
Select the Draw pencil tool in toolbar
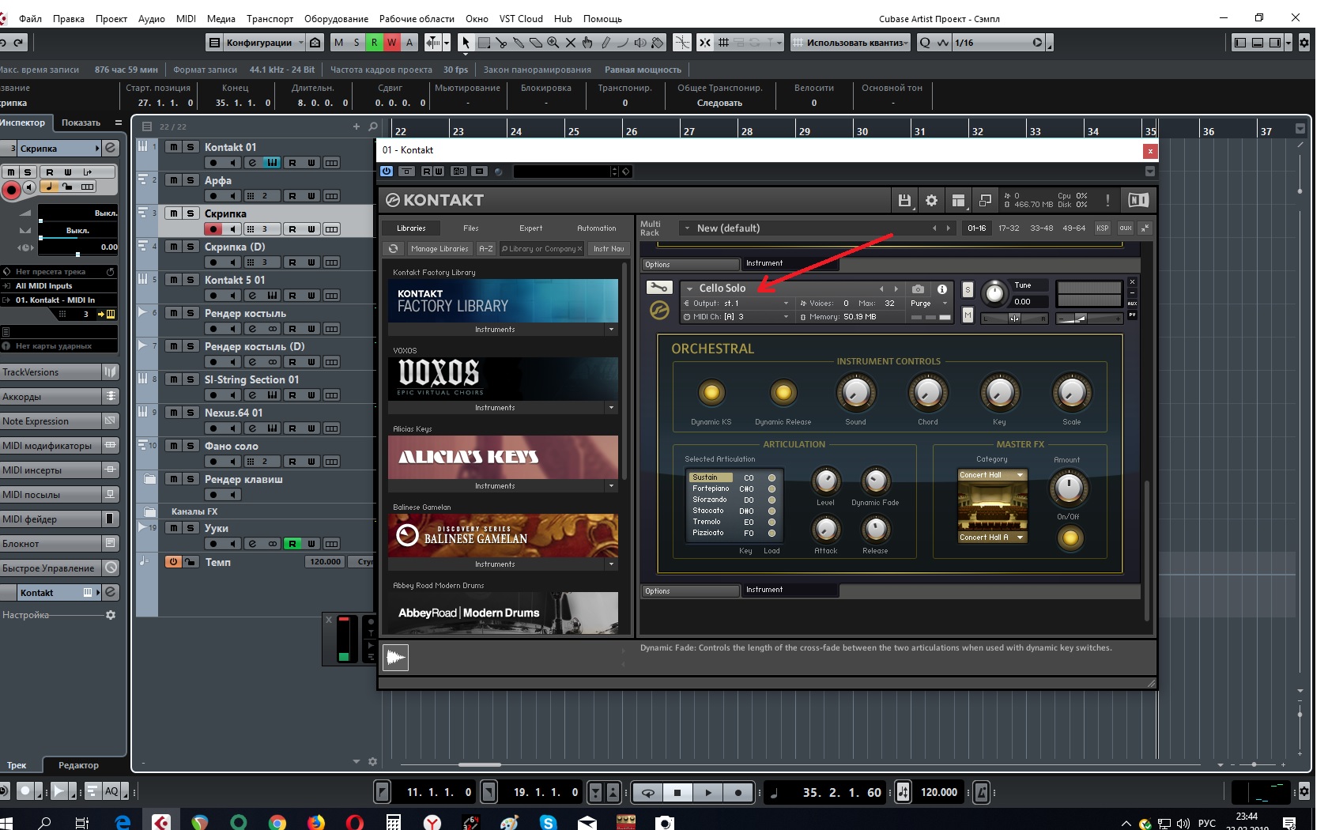click(606, 43)
